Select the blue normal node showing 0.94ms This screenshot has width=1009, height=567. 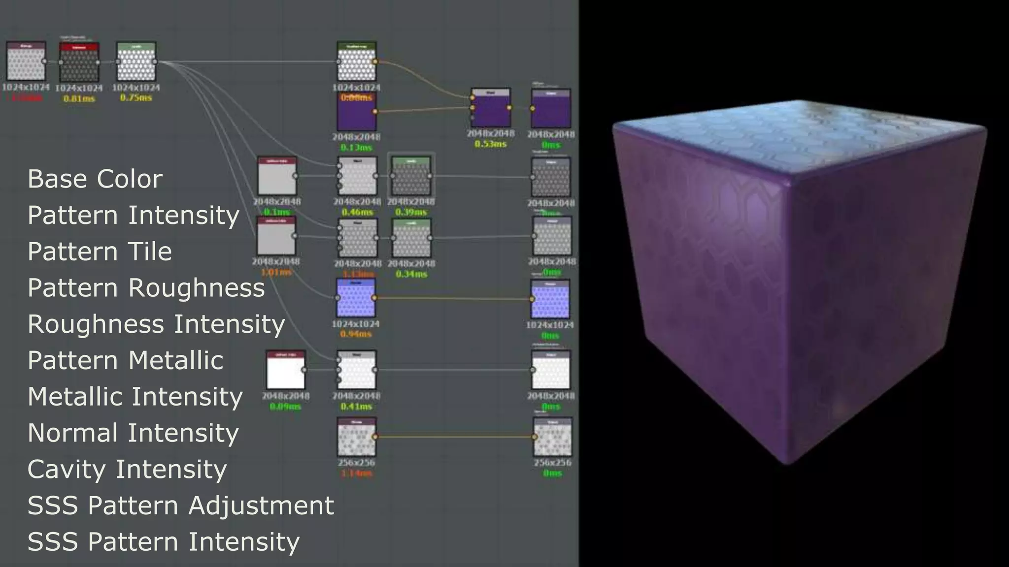(x=356, y=298)
